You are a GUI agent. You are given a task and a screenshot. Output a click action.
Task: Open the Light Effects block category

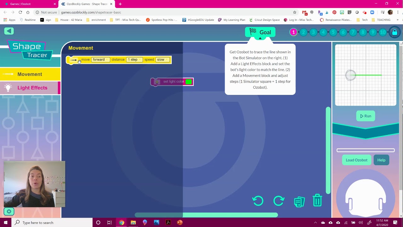pos(30,88)
